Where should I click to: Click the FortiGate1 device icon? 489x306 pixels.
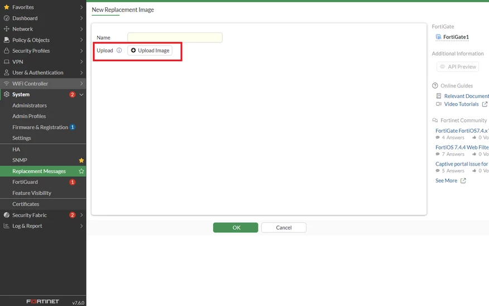(438, 37)
